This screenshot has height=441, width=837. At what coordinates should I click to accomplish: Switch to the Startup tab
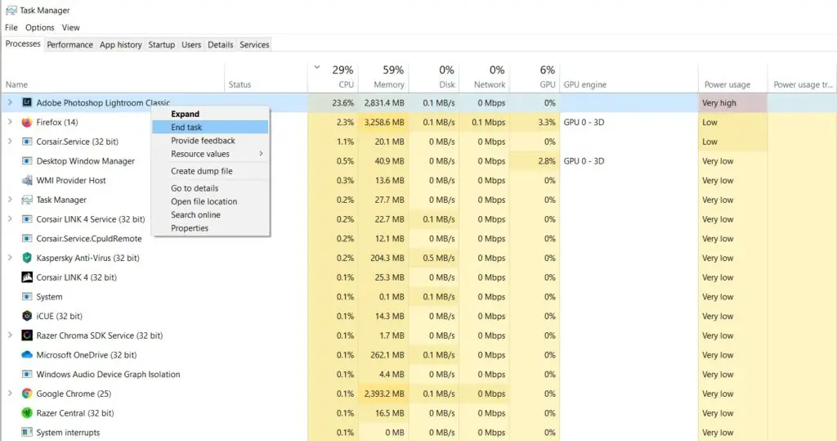pyautogui.click(x=161, y=45)
